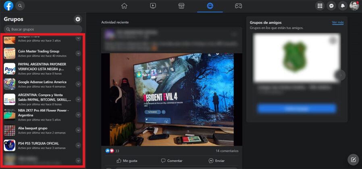Expand options for the blurred last group

pyautogui.click(x=78, y=161)
